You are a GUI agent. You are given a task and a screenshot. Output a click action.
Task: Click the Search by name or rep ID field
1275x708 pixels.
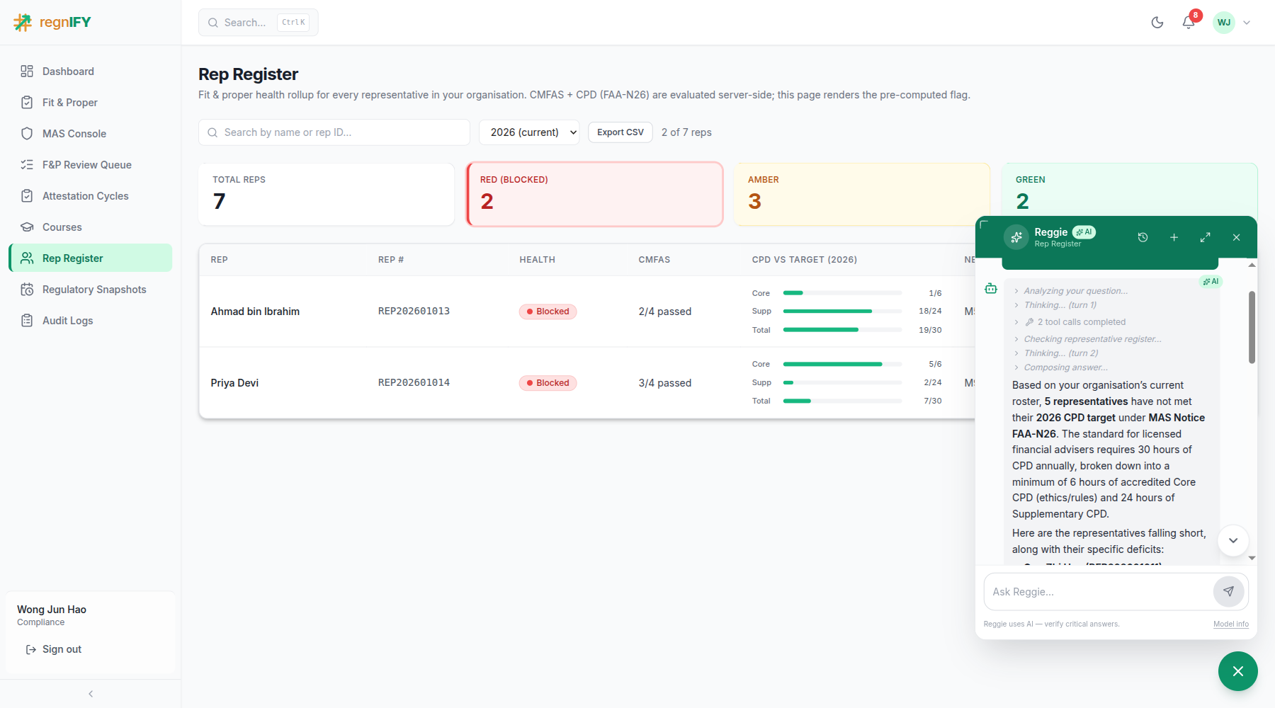pyautogui.click(x=334, y=132)
